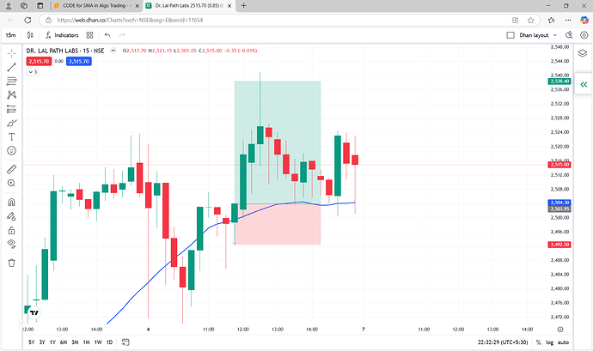Select the 1D date range

pyautogui.click(x=109, y=342)
